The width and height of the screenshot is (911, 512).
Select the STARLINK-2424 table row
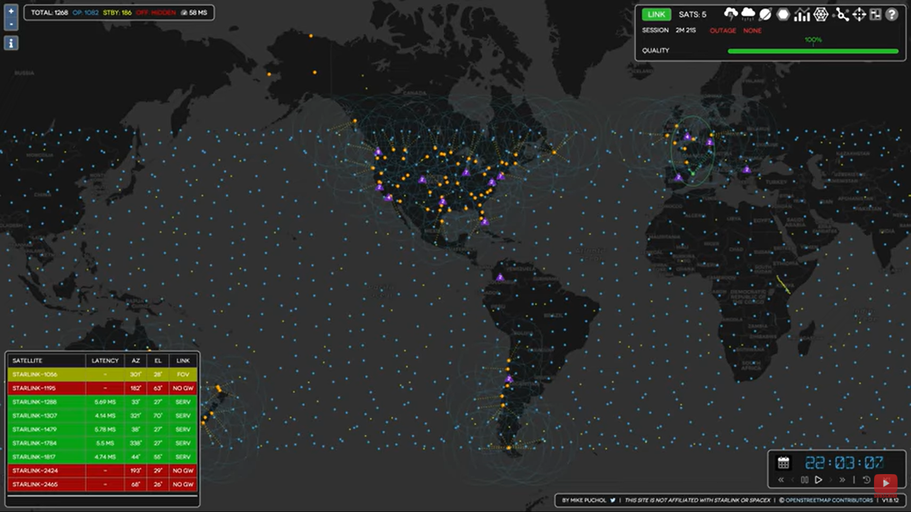pyautogui.click(x=102, y=471)
